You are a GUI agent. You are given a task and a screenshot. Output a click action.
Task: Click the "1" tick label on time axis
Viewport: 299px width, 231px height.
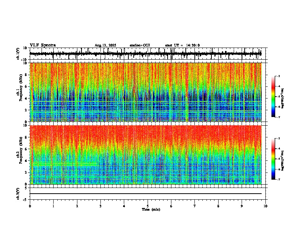[53, 206]
